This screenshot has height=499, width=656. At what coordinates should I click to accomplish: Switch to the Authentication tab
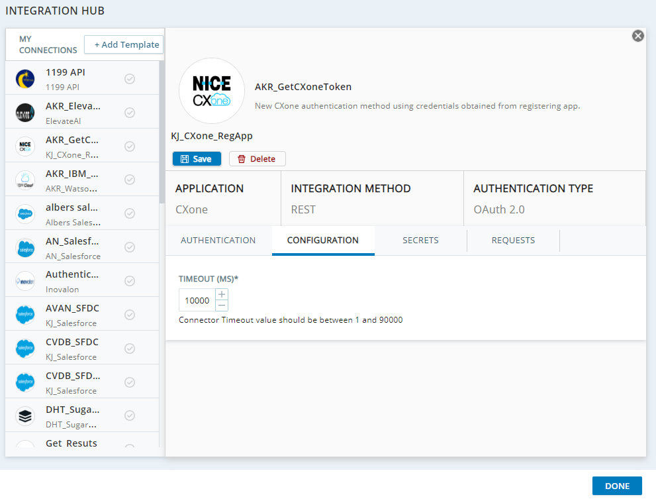pyautogui.click(x=218, y=241)
